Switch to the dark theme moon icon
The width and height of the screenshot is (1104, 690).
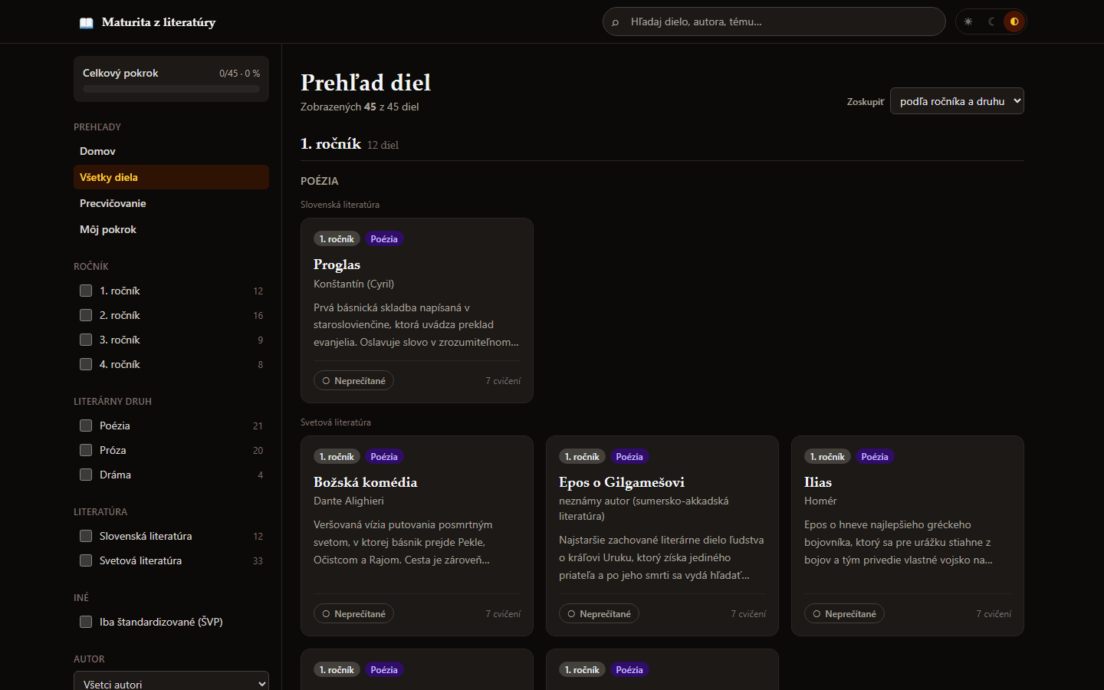coord(991,21)
